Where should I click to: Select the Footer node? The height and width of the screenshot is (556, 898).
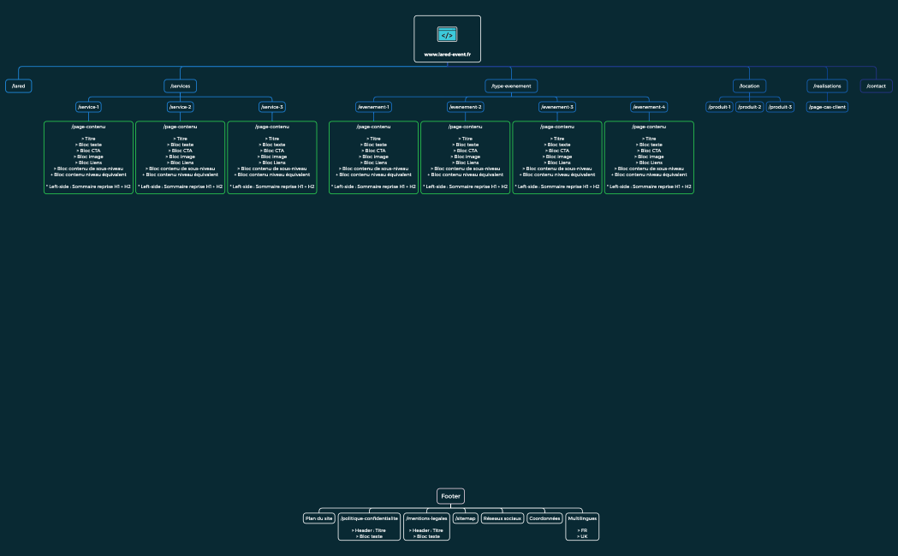[x=450, y=496]
